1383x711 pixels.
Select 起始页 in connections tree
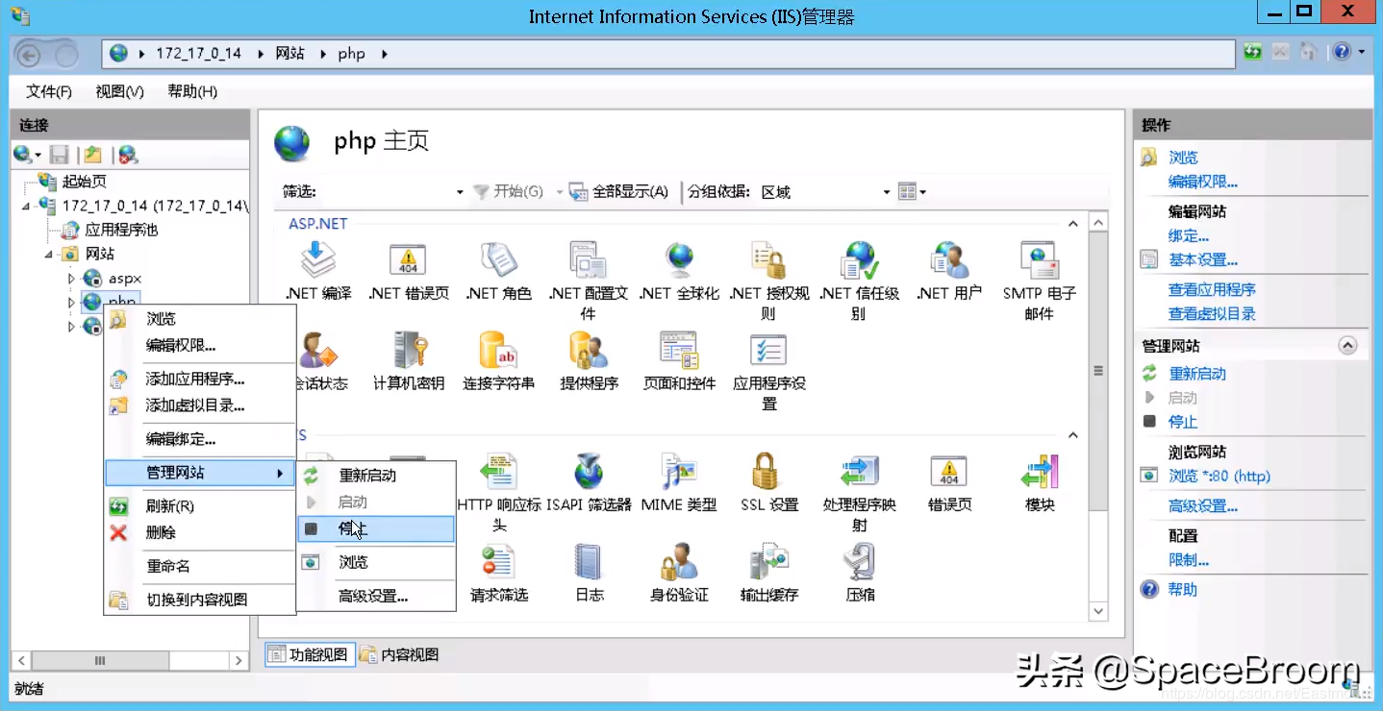[85, 182]
